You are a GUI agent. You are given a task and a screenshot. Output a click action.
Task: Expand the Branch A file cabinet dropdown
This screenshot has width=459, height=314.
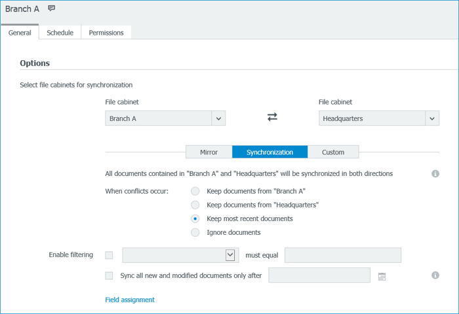pos(218,118)
